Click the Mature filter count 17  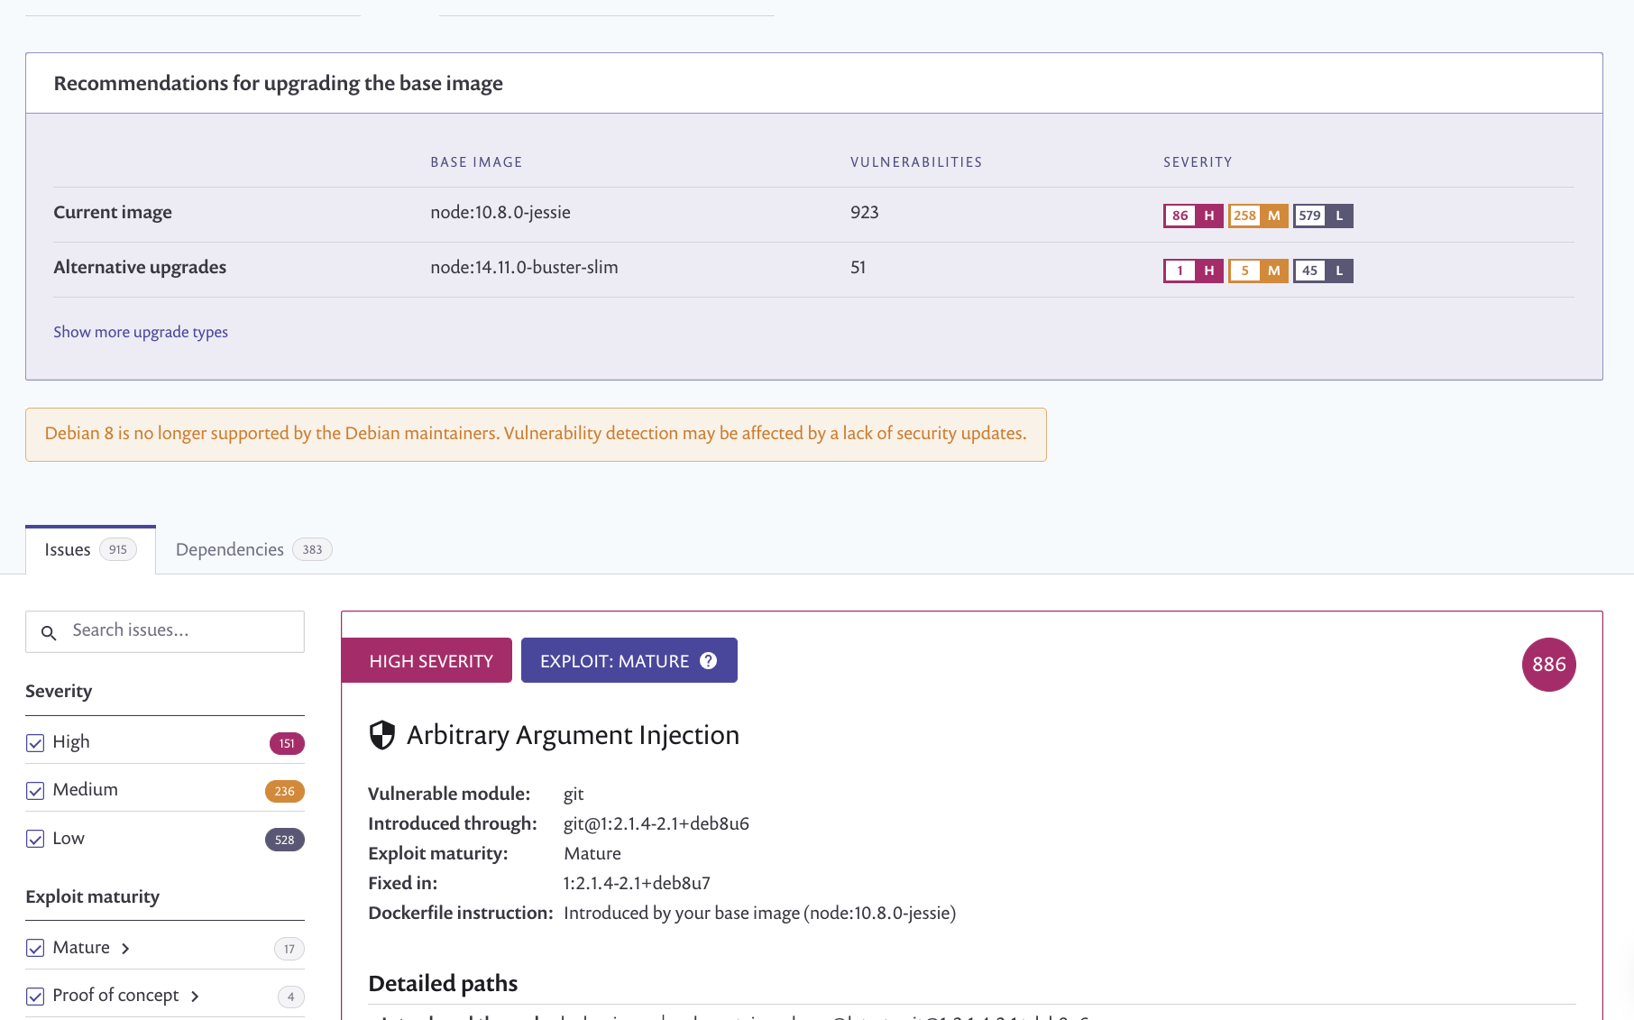(x=289, y=949)
